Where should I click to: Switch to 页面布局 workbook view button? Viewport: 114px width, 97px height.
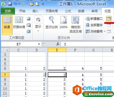click(x=19, y=23)
